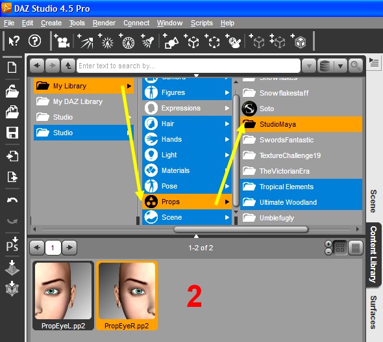Create a new point light
383x342 pixels.
tap(106, 41)
